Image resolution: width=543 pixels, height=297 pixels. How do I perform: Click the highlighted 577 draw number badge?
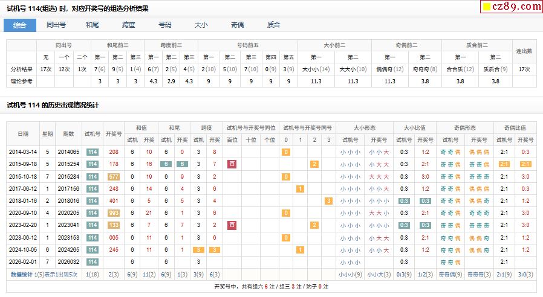click(x=114, y=177)
